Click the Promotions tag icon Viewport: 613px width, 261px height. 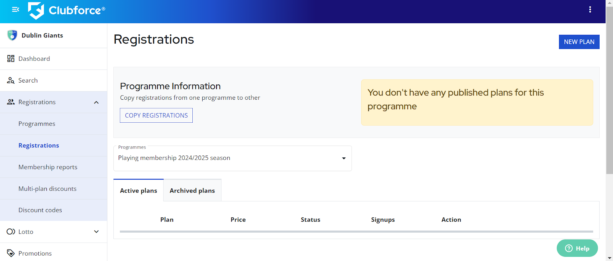11,253
